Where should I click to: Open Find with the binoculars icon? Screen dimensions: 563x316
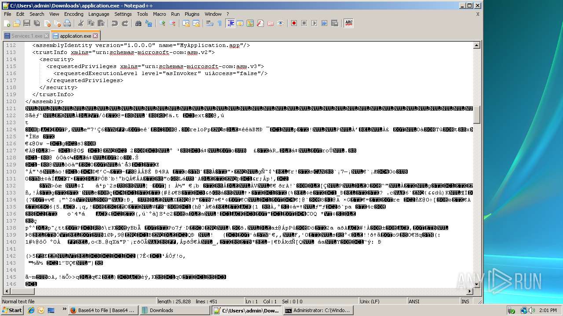coord(138,23)
